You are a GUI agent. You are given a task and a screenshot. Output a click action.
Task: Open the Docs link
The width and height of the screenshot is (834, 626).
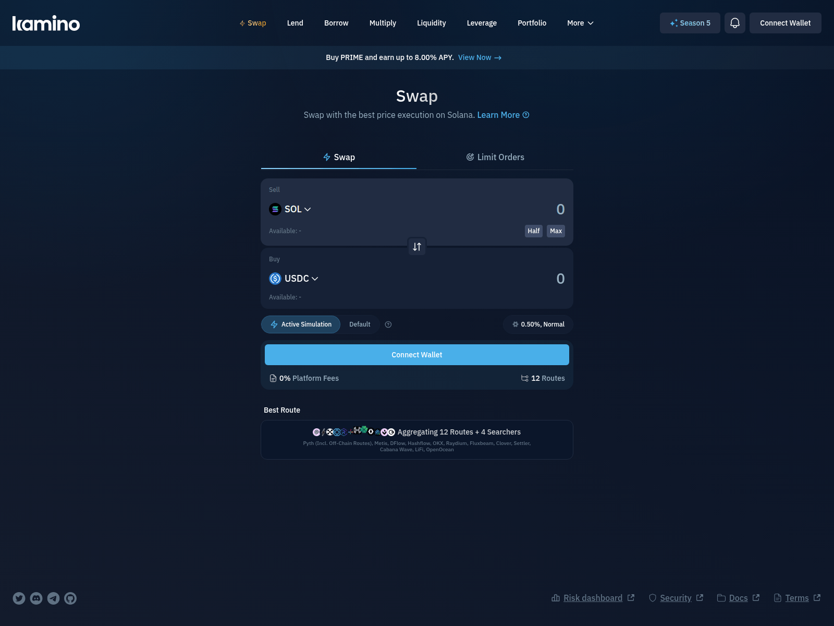coord(739,598)
